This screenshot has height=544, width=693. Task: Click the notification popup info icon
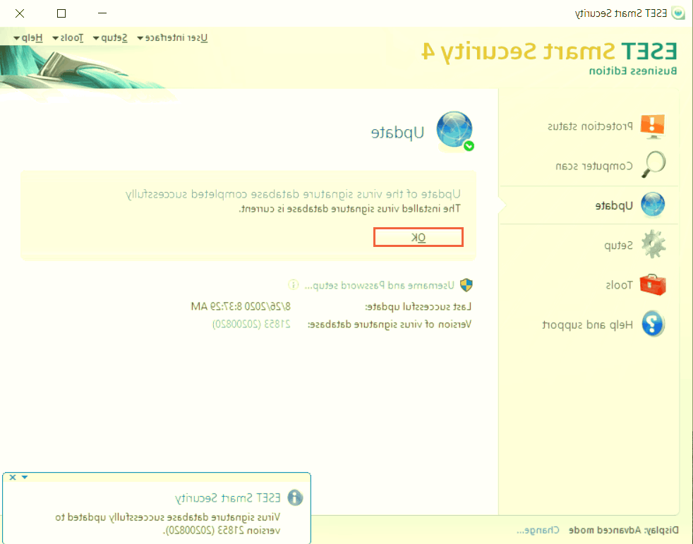point(295,498)
